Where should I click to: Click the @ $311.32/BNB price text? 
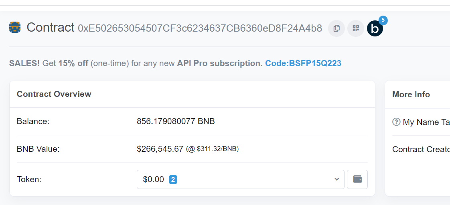click(x=213, y=149)
